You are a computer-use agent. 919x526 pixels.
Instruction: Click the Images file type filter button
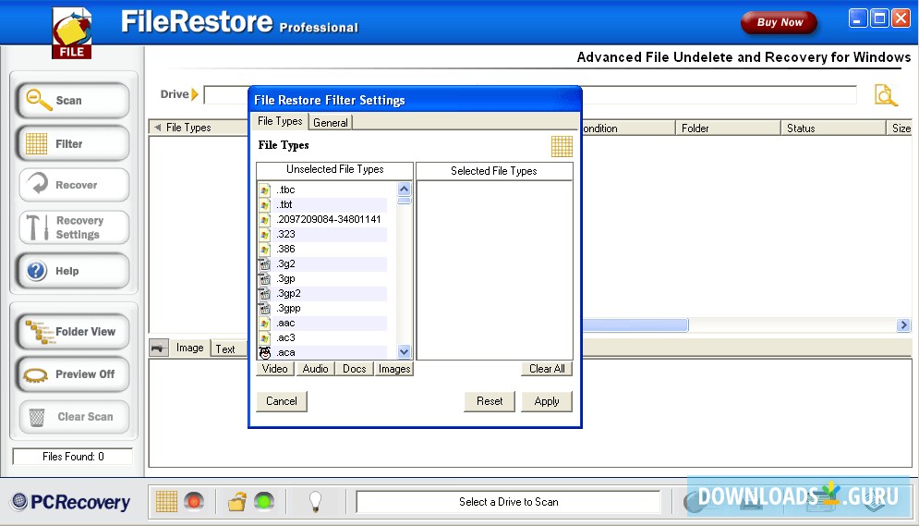coord(393,369)
